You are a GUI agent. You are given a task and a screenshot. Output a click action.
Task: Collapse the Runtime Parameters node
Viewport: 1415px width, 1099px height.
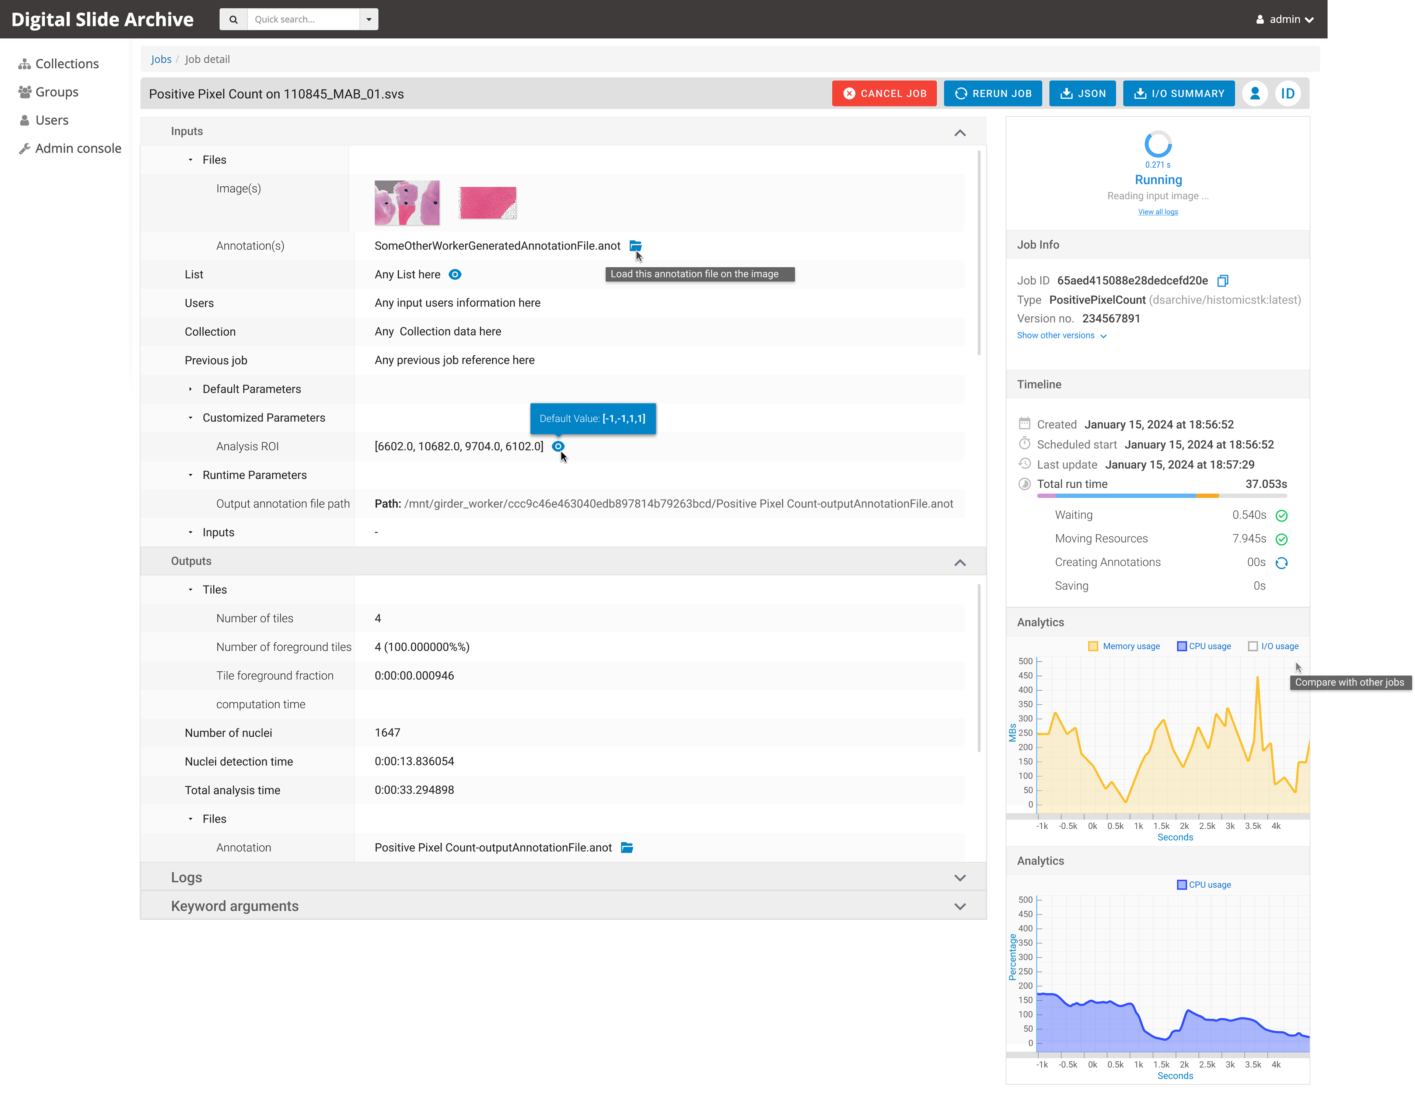click(x=191, y=475)
